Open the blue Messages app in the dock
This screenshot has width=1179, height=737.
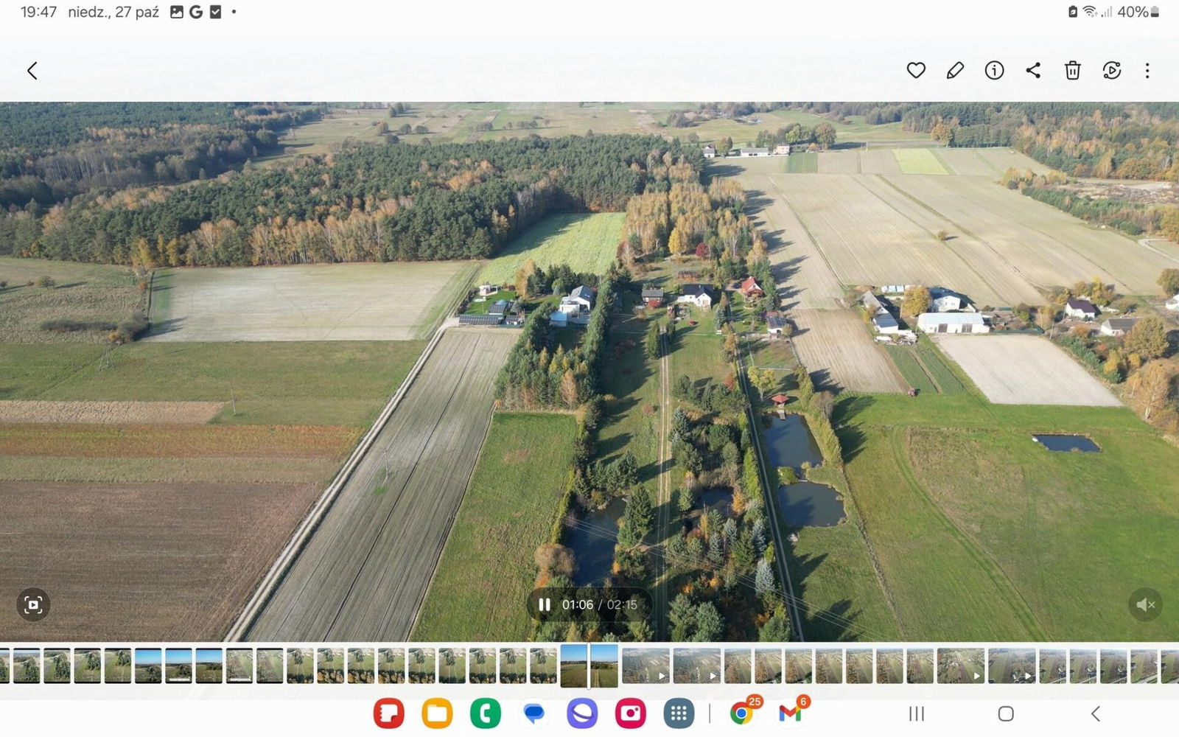[x=533, y=713]
